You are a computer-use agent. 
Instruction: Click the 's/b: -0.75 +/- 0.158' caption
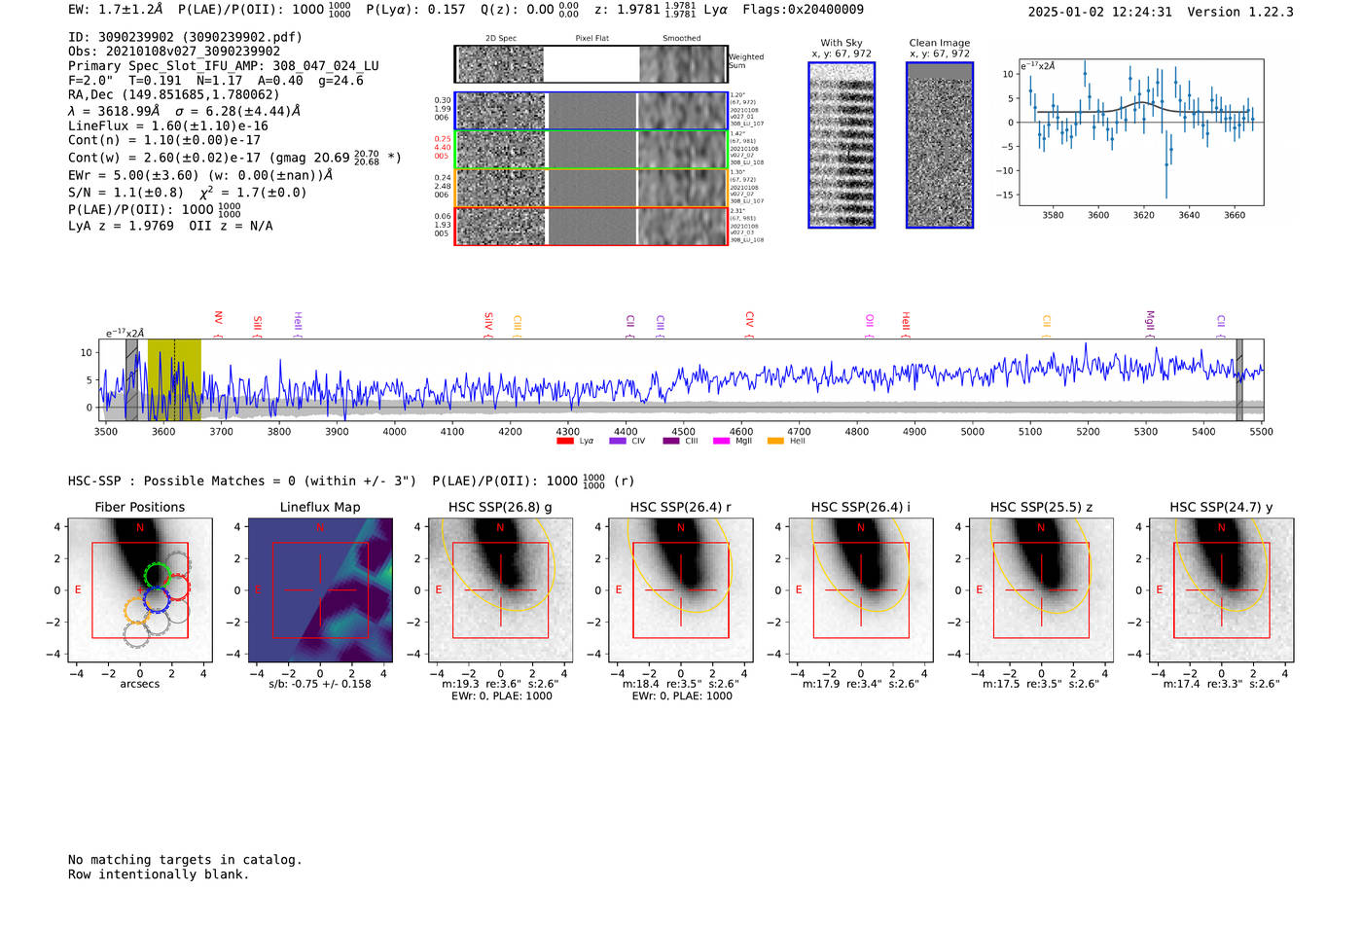(x=320, y=684)
